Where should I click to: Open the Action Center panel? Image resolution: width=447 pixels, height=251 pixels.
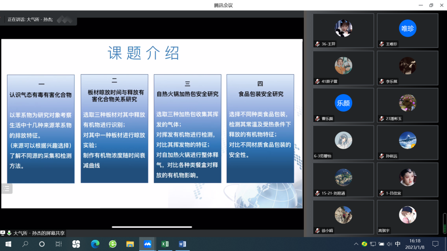[435, 244]
